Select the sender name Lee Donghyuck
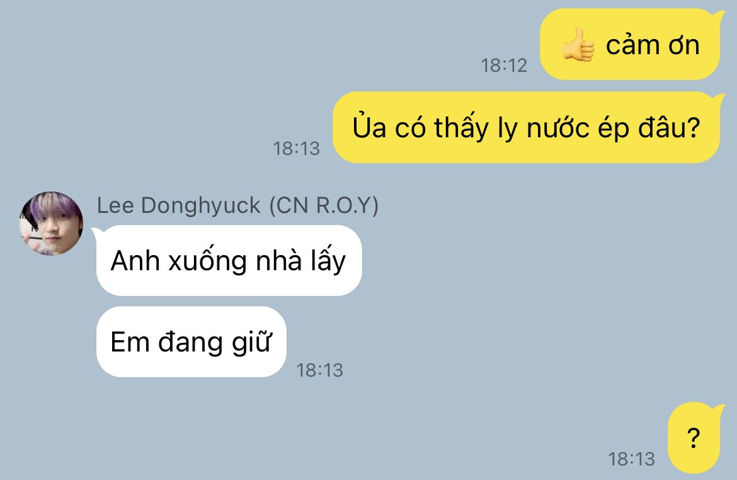 click(x=179, y=205)
